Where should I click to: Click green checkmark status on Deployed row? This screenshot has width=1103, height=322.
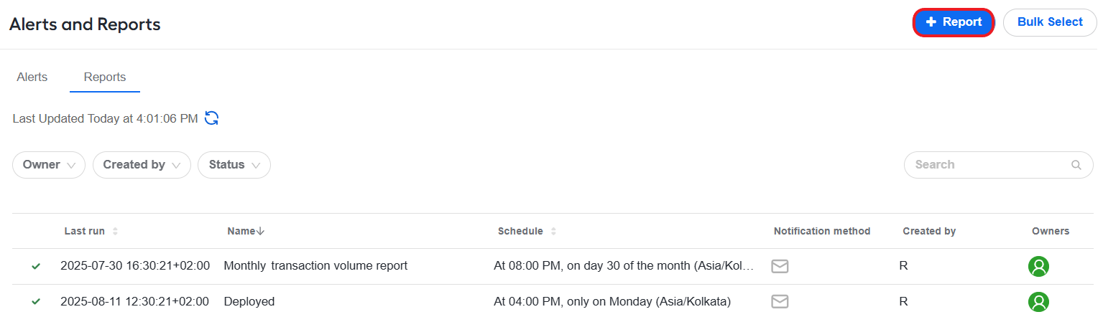pos(36,302)
